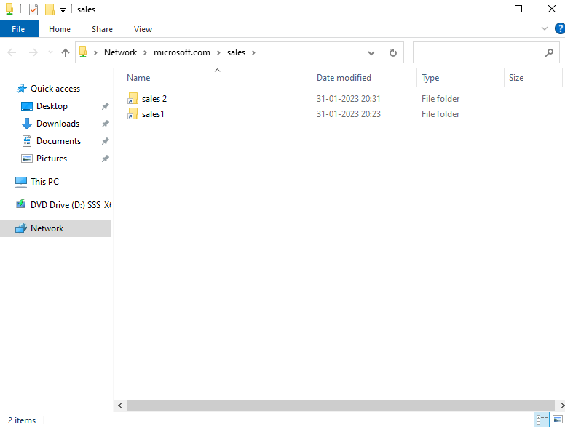Expand the ribbon with the chevron
The height and width of the screenshot is (427, 565).
point(545,28)
